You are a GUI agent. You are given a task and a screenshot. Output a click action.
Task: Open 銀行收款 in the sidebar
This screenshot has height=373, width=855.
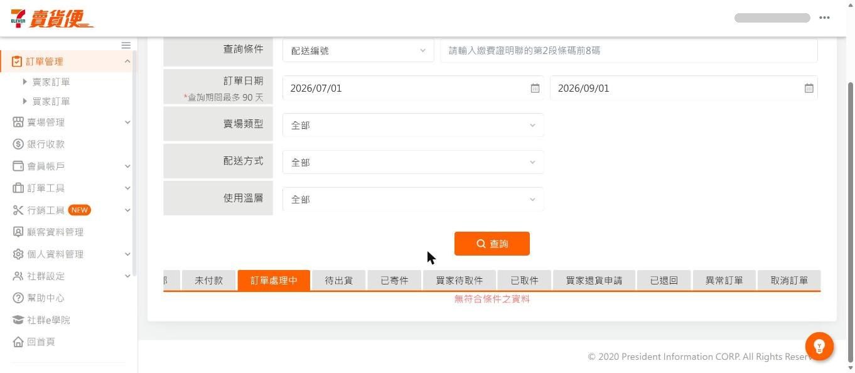coord(46,144)
